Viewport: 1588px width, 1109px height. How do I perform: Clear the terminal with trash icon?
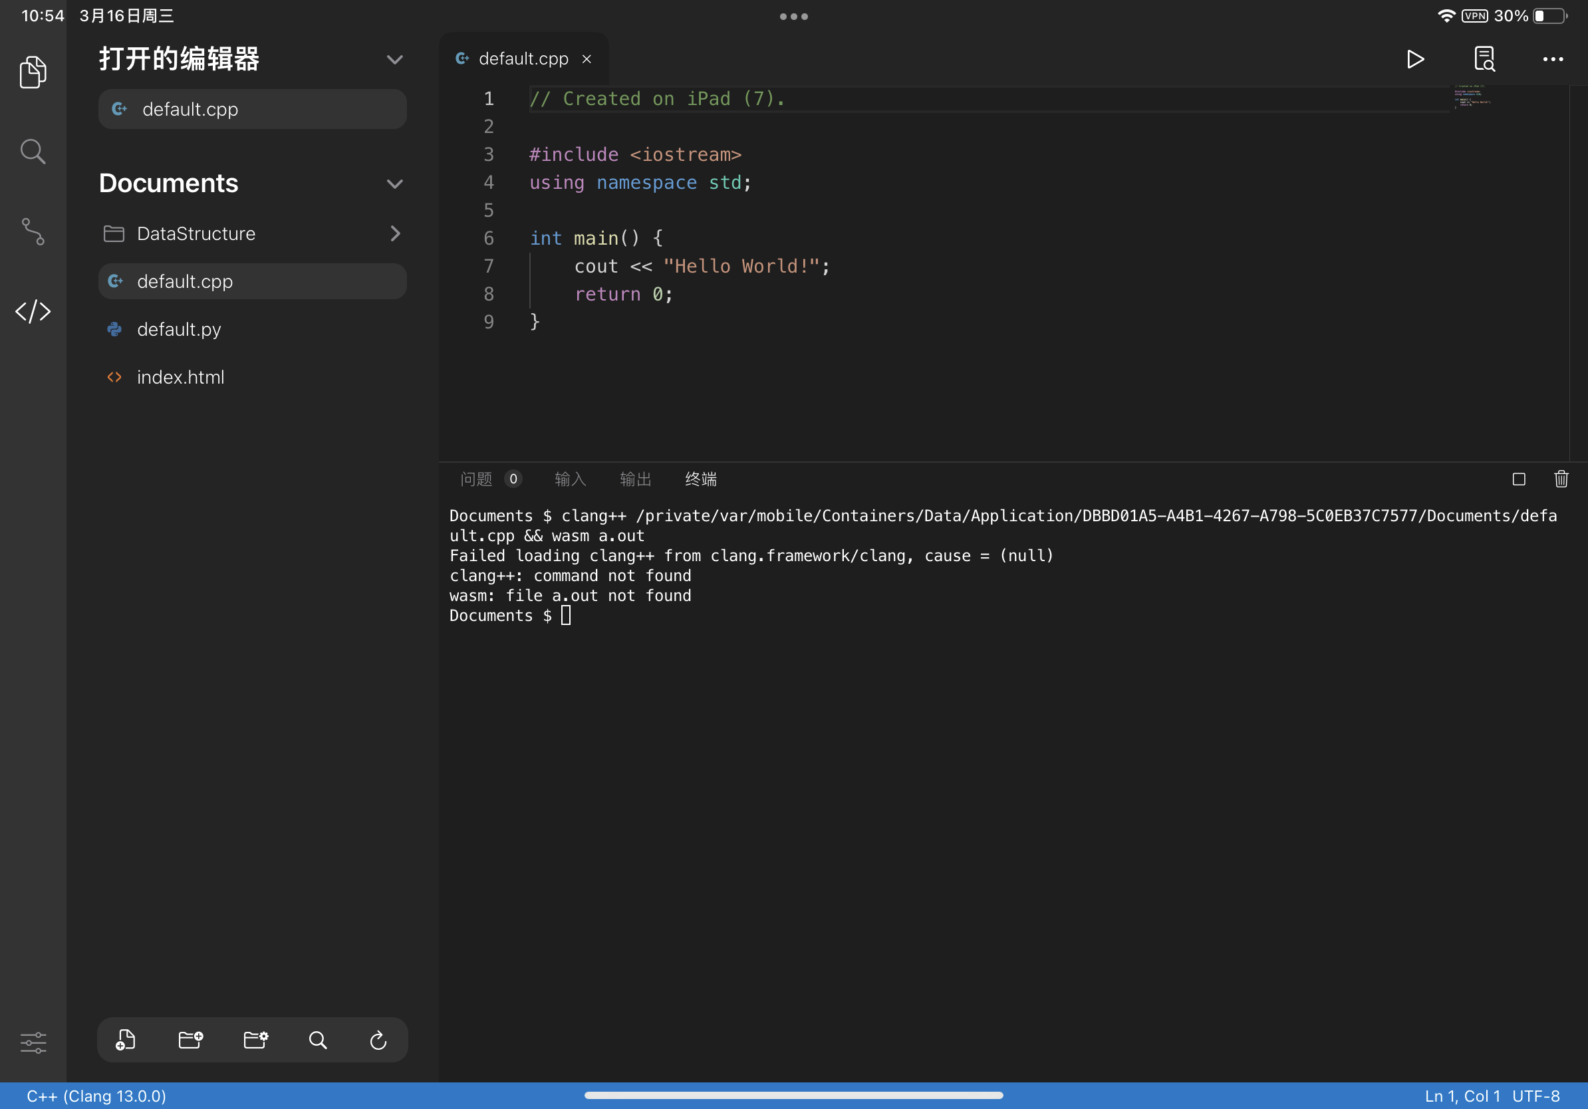tap(1561, 479)
